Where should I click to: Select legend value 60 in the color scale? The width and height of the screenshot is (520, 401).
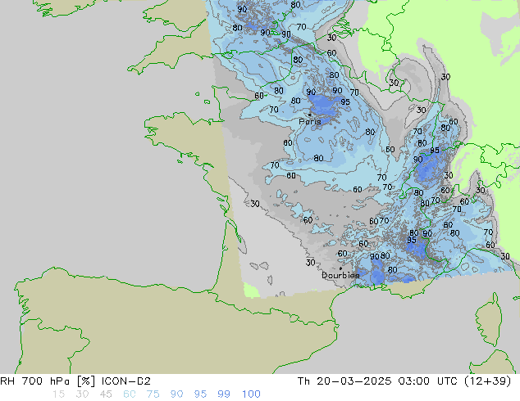(130, 394)
